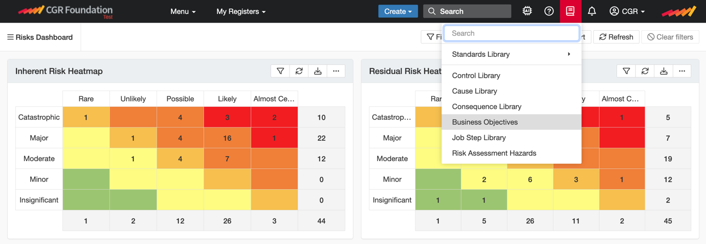Screen dimensions: 706x244
Task: Toggle the libraries book icon
Action: 570,11
